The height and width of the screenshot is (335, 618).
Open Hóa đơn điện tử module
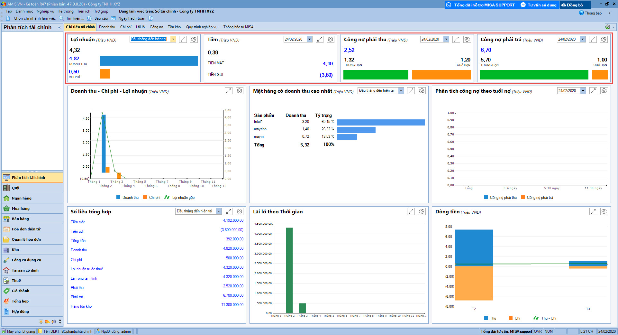click(x=26, y=229)
